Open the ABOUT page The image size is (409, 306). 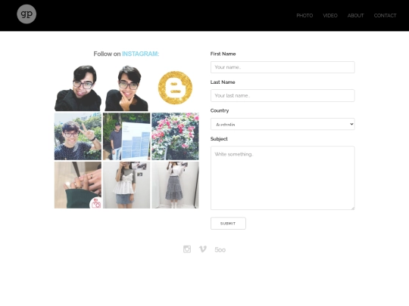tap(355, 16)
